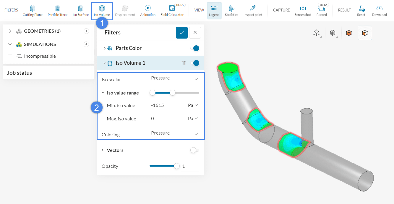Screen dimensions: 394x204
Task: Download the simulation results
Action: click(379, 11)
